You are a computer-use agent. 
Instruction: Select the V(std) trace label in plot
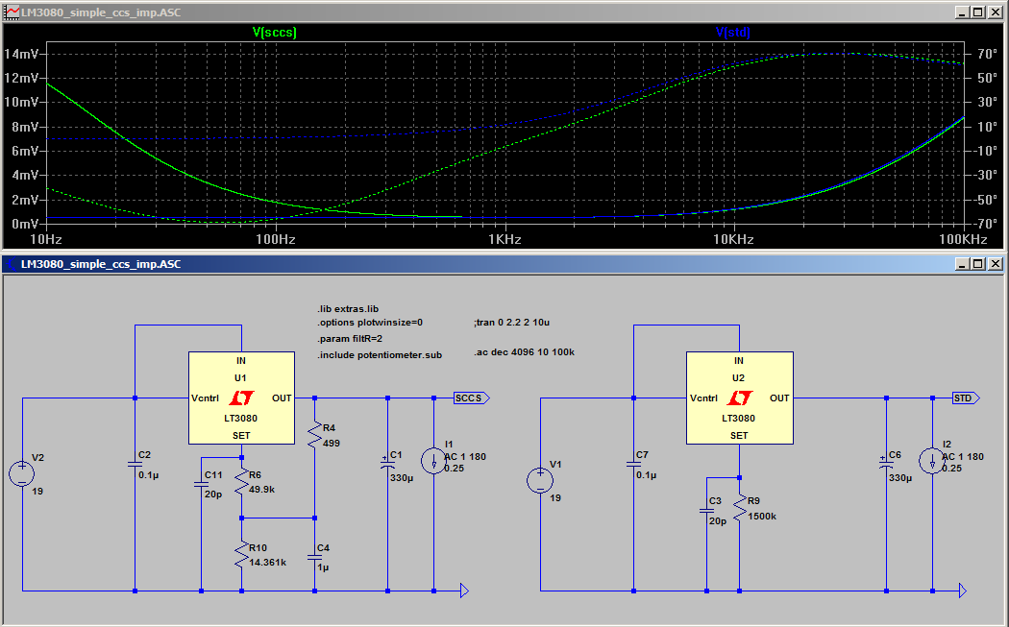(733, 32)
